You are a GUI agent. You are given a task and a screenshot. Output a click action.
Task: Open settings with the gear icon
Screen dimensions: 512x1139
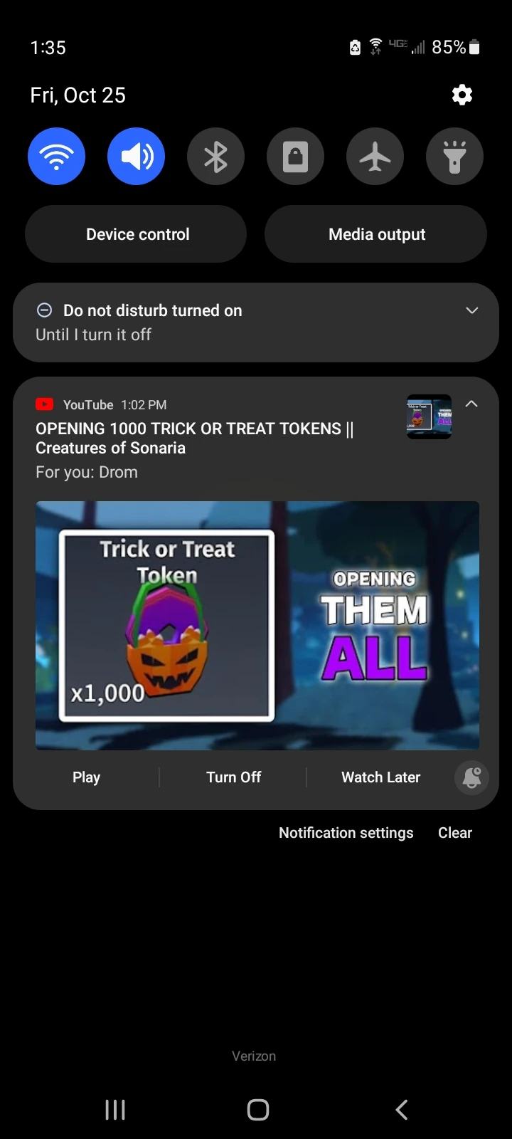click(x=462, y=95)
